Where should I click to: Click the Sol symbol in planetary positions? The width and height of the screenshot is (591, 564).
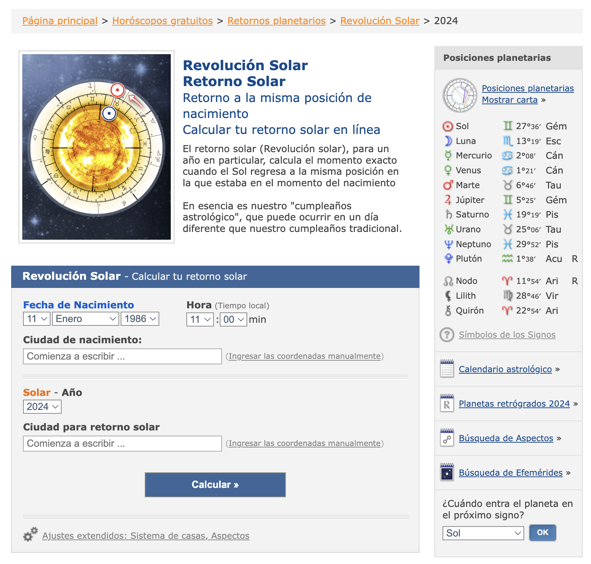tap(448, 127)
